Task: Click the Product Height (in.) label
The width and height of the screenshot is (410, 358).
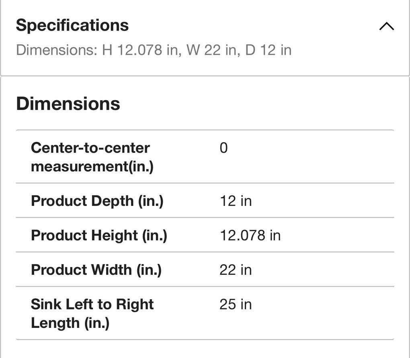Action: tap(99, 235)
